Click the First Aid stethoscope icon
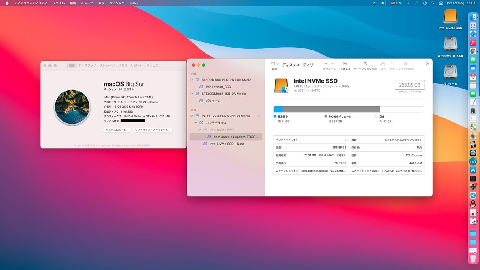The width and height of the screenshot is (480, 270). coord(345,64)
